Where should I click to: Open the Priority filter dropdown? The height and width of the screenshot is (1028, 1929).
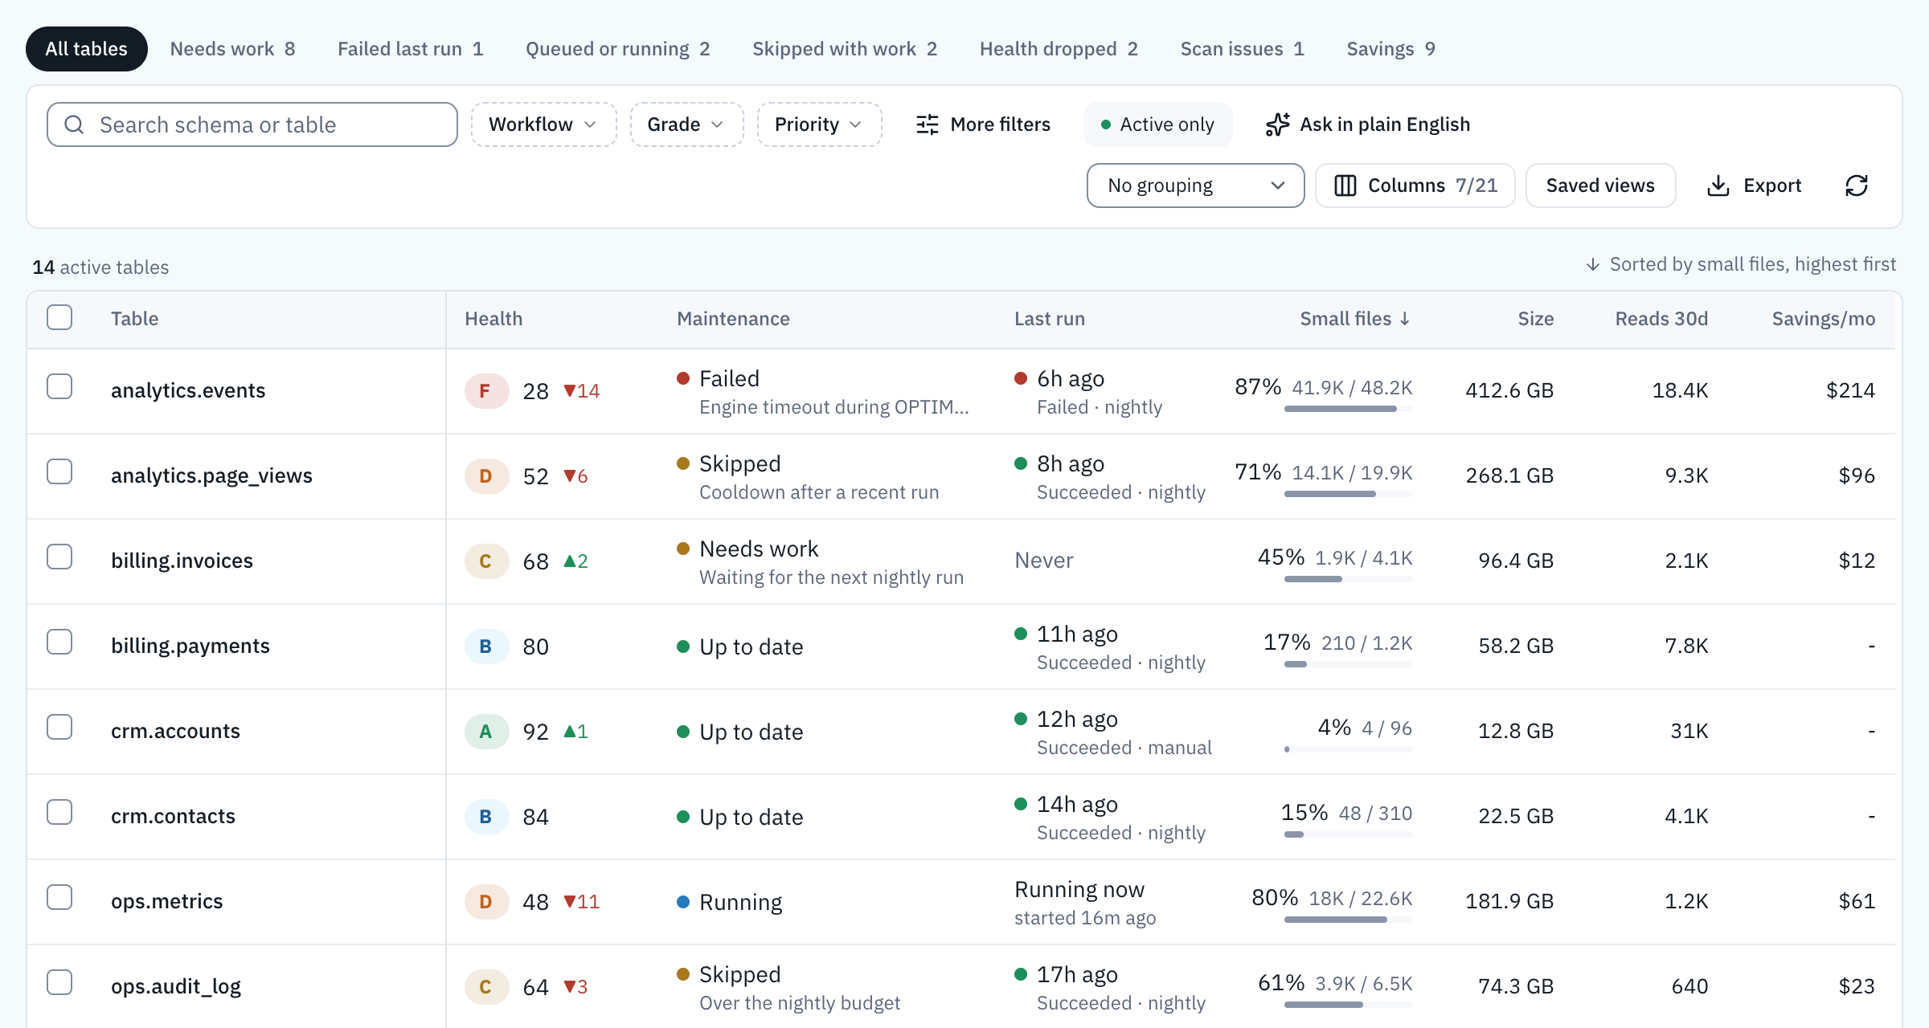[x=819, y=124]
